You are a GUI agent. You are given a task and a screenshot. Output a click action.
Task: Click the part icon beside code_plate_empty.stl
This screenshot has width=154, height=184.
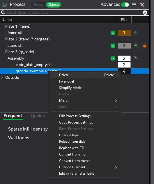(x=12, y=65)
